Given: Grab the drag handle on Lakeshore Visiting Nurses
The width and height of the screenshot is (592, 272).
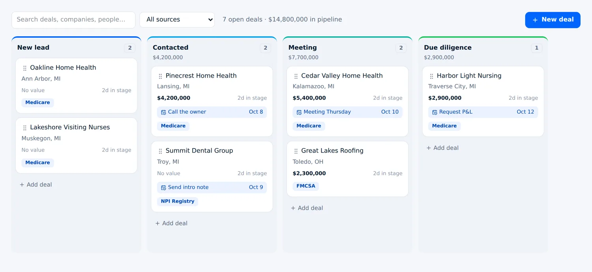Looking at the screenshot, I should [x=25, y=128].
